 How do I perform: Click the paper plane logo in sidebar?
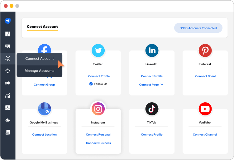(7, 21)
